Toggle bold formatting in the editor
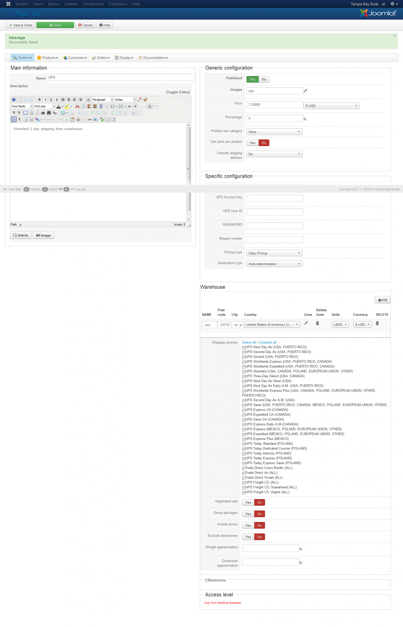The image size is (403, 627). click(x=39, y=100)
